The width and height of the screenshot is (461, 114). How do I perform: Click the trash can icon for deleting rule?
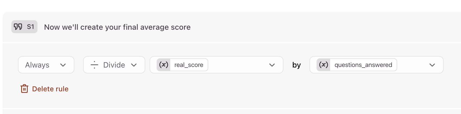tap(24, 89)
